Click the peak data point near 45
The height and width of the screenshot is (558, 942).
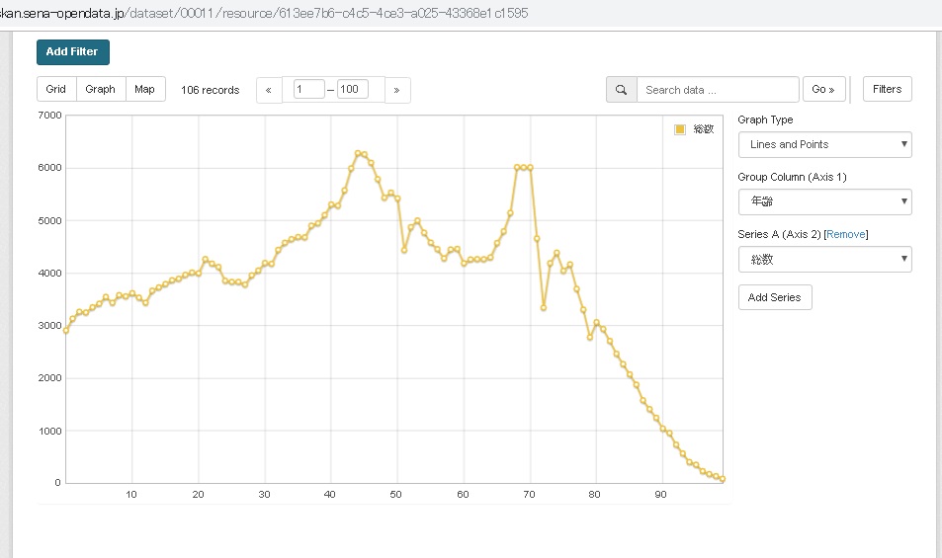pos(358,153)
